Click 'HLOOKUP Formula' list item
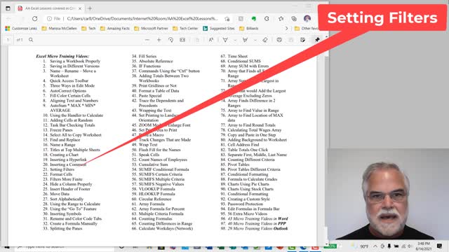The width and height of the screenshot is (449, 252). coord(156,194)
